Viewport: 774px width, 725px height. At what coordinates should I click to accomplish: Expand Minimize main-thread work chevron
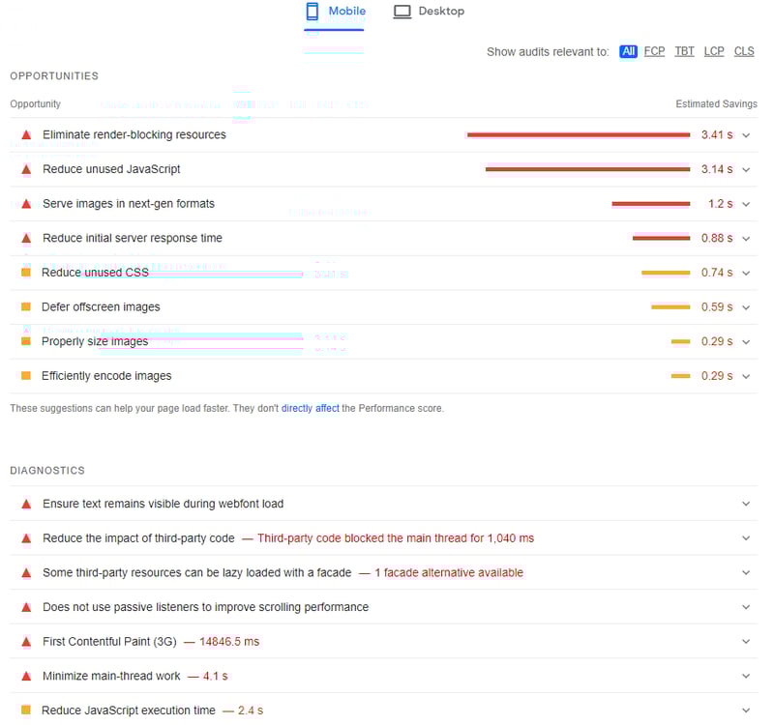pyautogui.click(x=746, y=676)
